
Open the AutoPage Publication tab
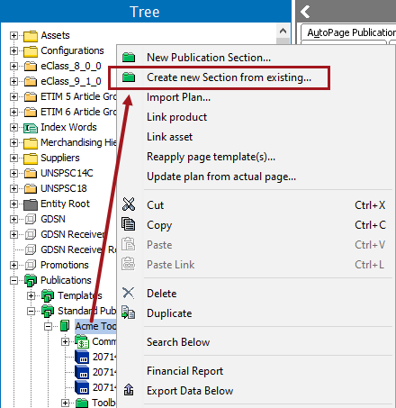(x=349, y=32)
